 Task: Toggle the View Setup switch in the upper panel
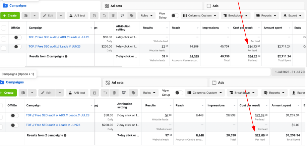[x=175, y=16]
